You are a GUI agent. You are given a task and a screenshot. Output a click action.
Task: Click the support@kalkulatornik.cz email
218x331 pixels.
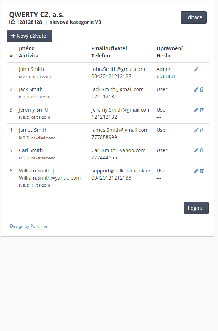click(121, 171)
